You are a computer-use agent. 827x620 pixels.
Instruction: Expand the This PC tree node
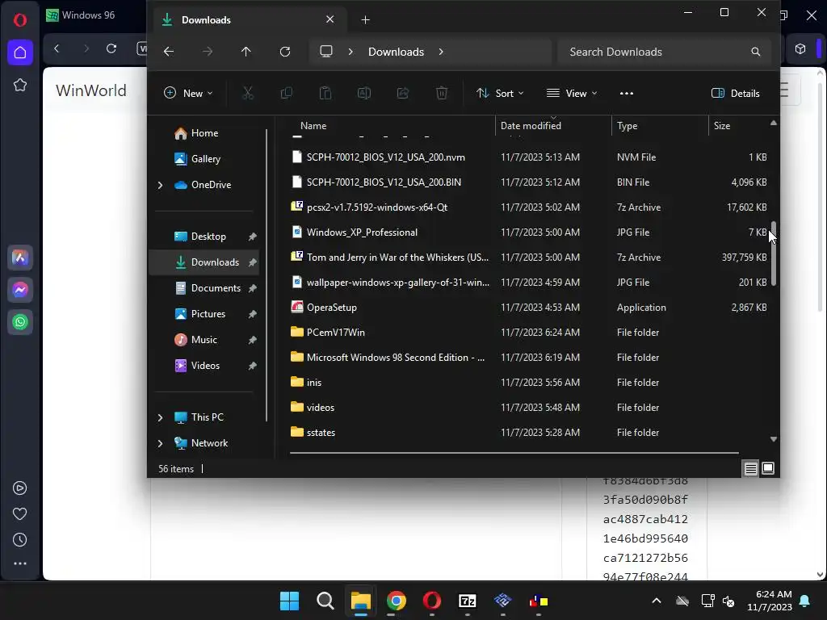pyautogui.click(x=161, y=417)
